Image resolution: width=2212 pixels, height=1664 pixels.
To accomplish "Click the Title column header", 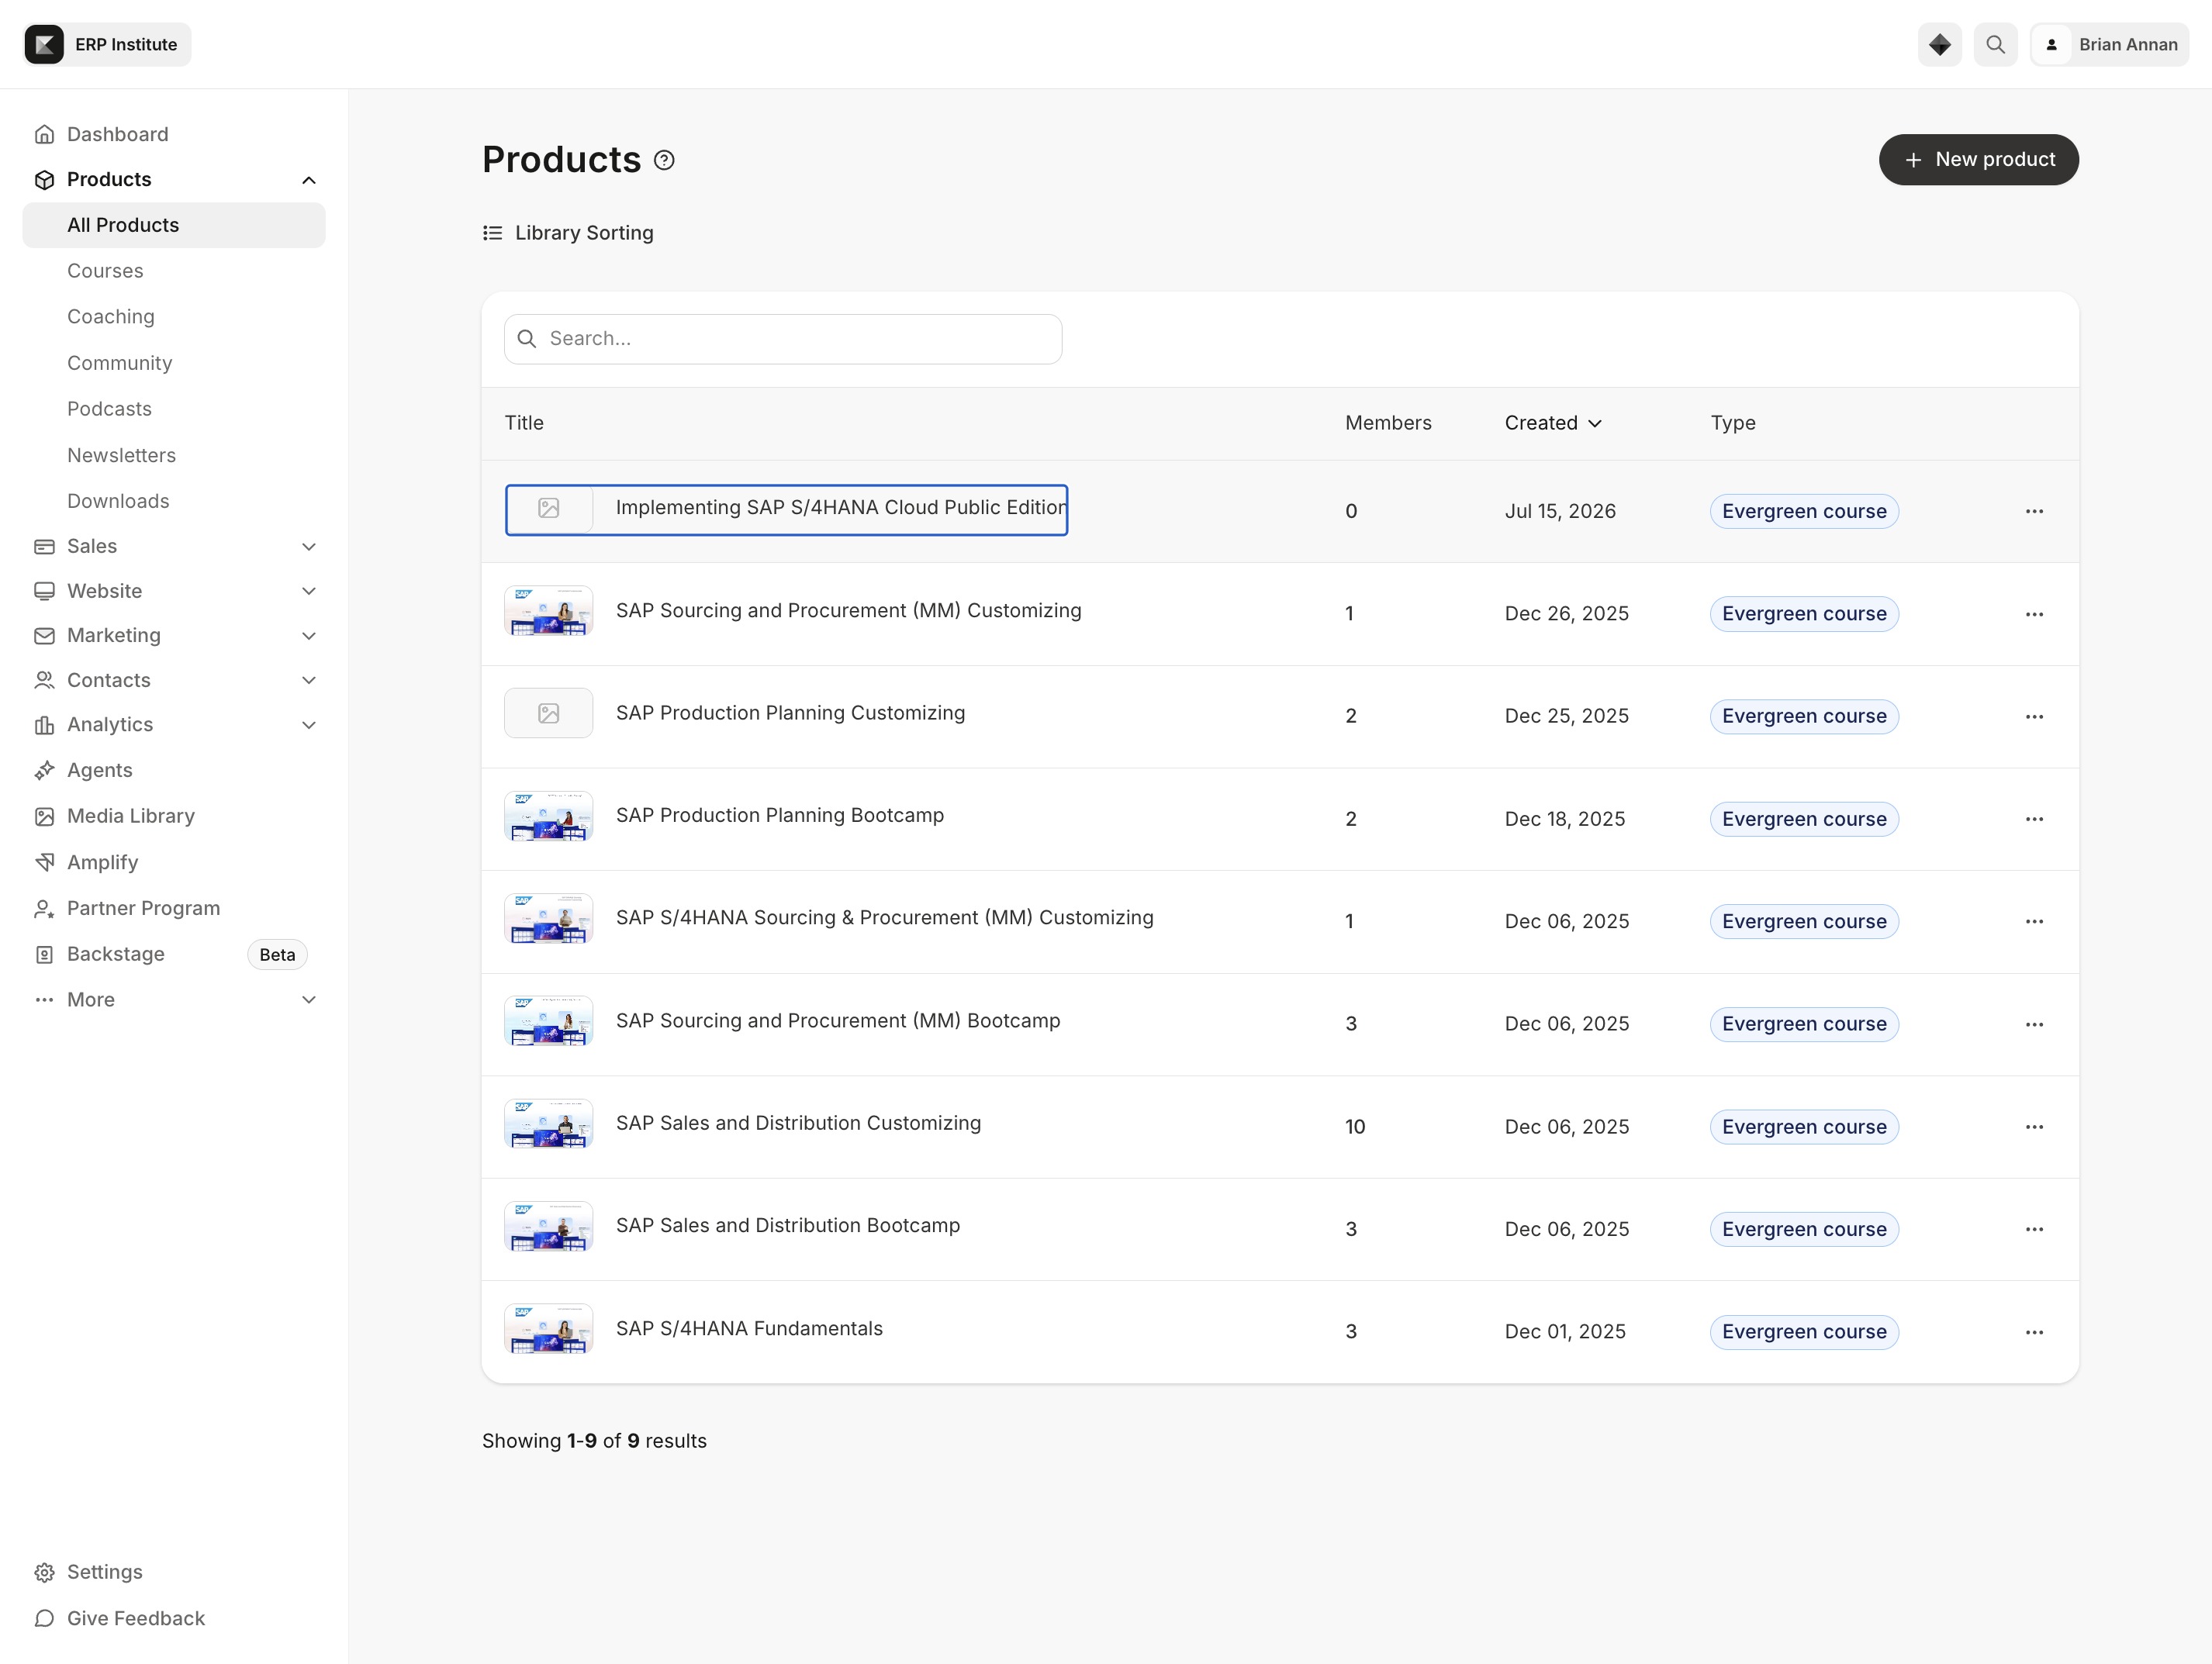I will [x=524, y=423].
